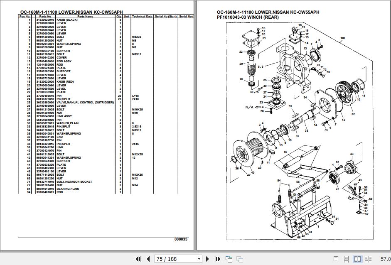Go forward to the next view
Image resolution: width=391 pixels, height=265 pixels.
(240, 259)
